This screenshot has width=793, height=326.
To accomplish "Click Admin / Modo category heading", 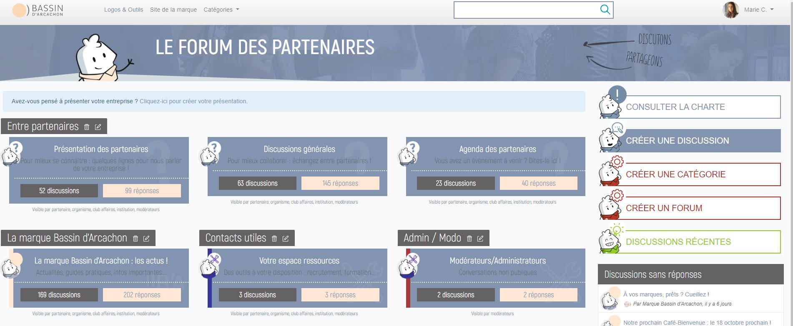I will (432, 238).
